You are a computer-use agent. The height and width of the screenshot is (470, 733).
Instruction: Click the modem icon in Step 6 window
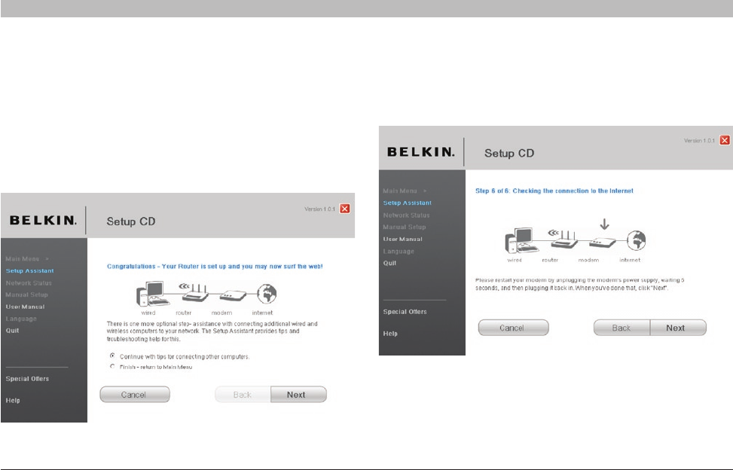coord(602,242)
